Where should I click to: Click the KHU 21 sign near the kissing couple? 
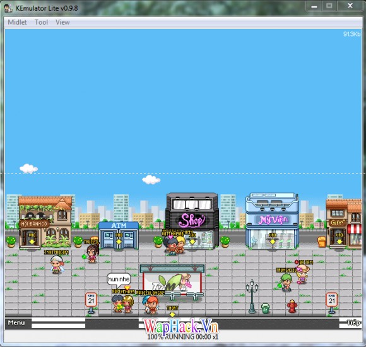pos(91,303)
